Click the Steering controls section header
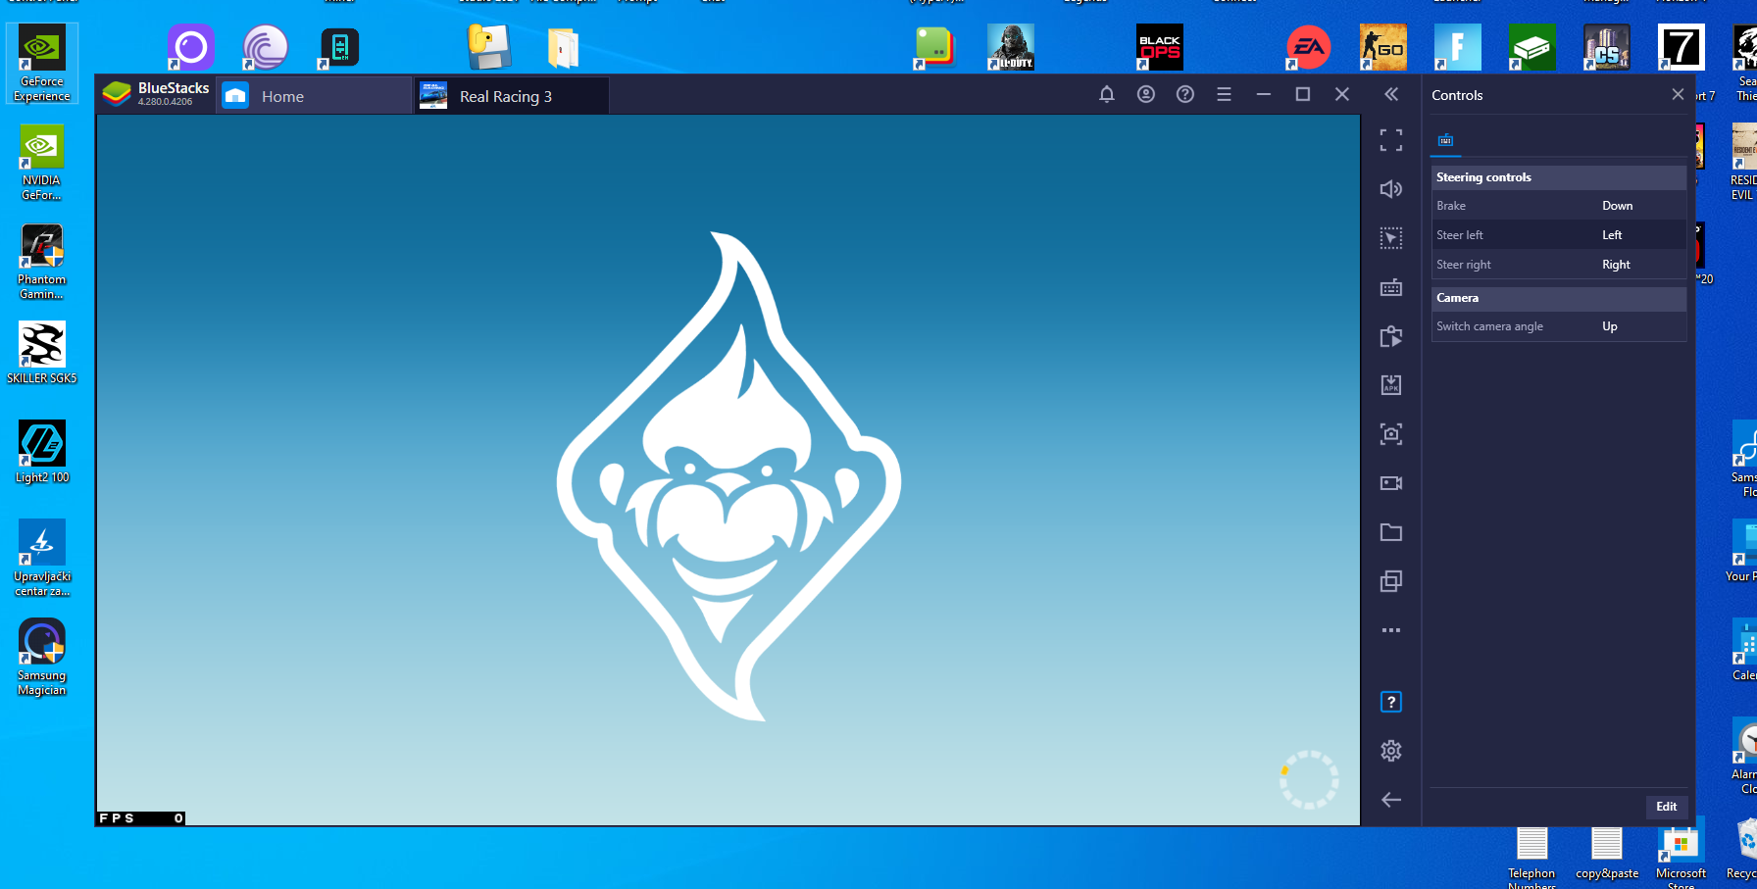 point(1559,177)
